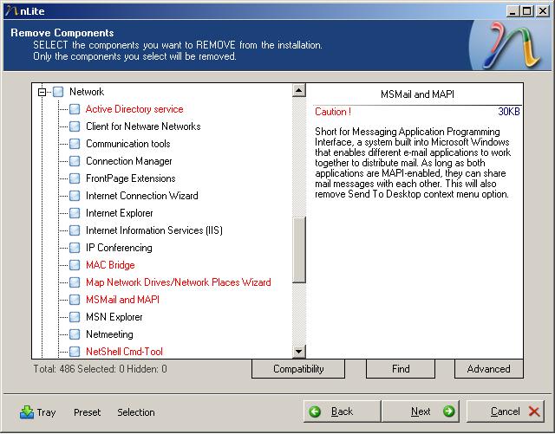Open the Advanced options button

click(488, 369)
